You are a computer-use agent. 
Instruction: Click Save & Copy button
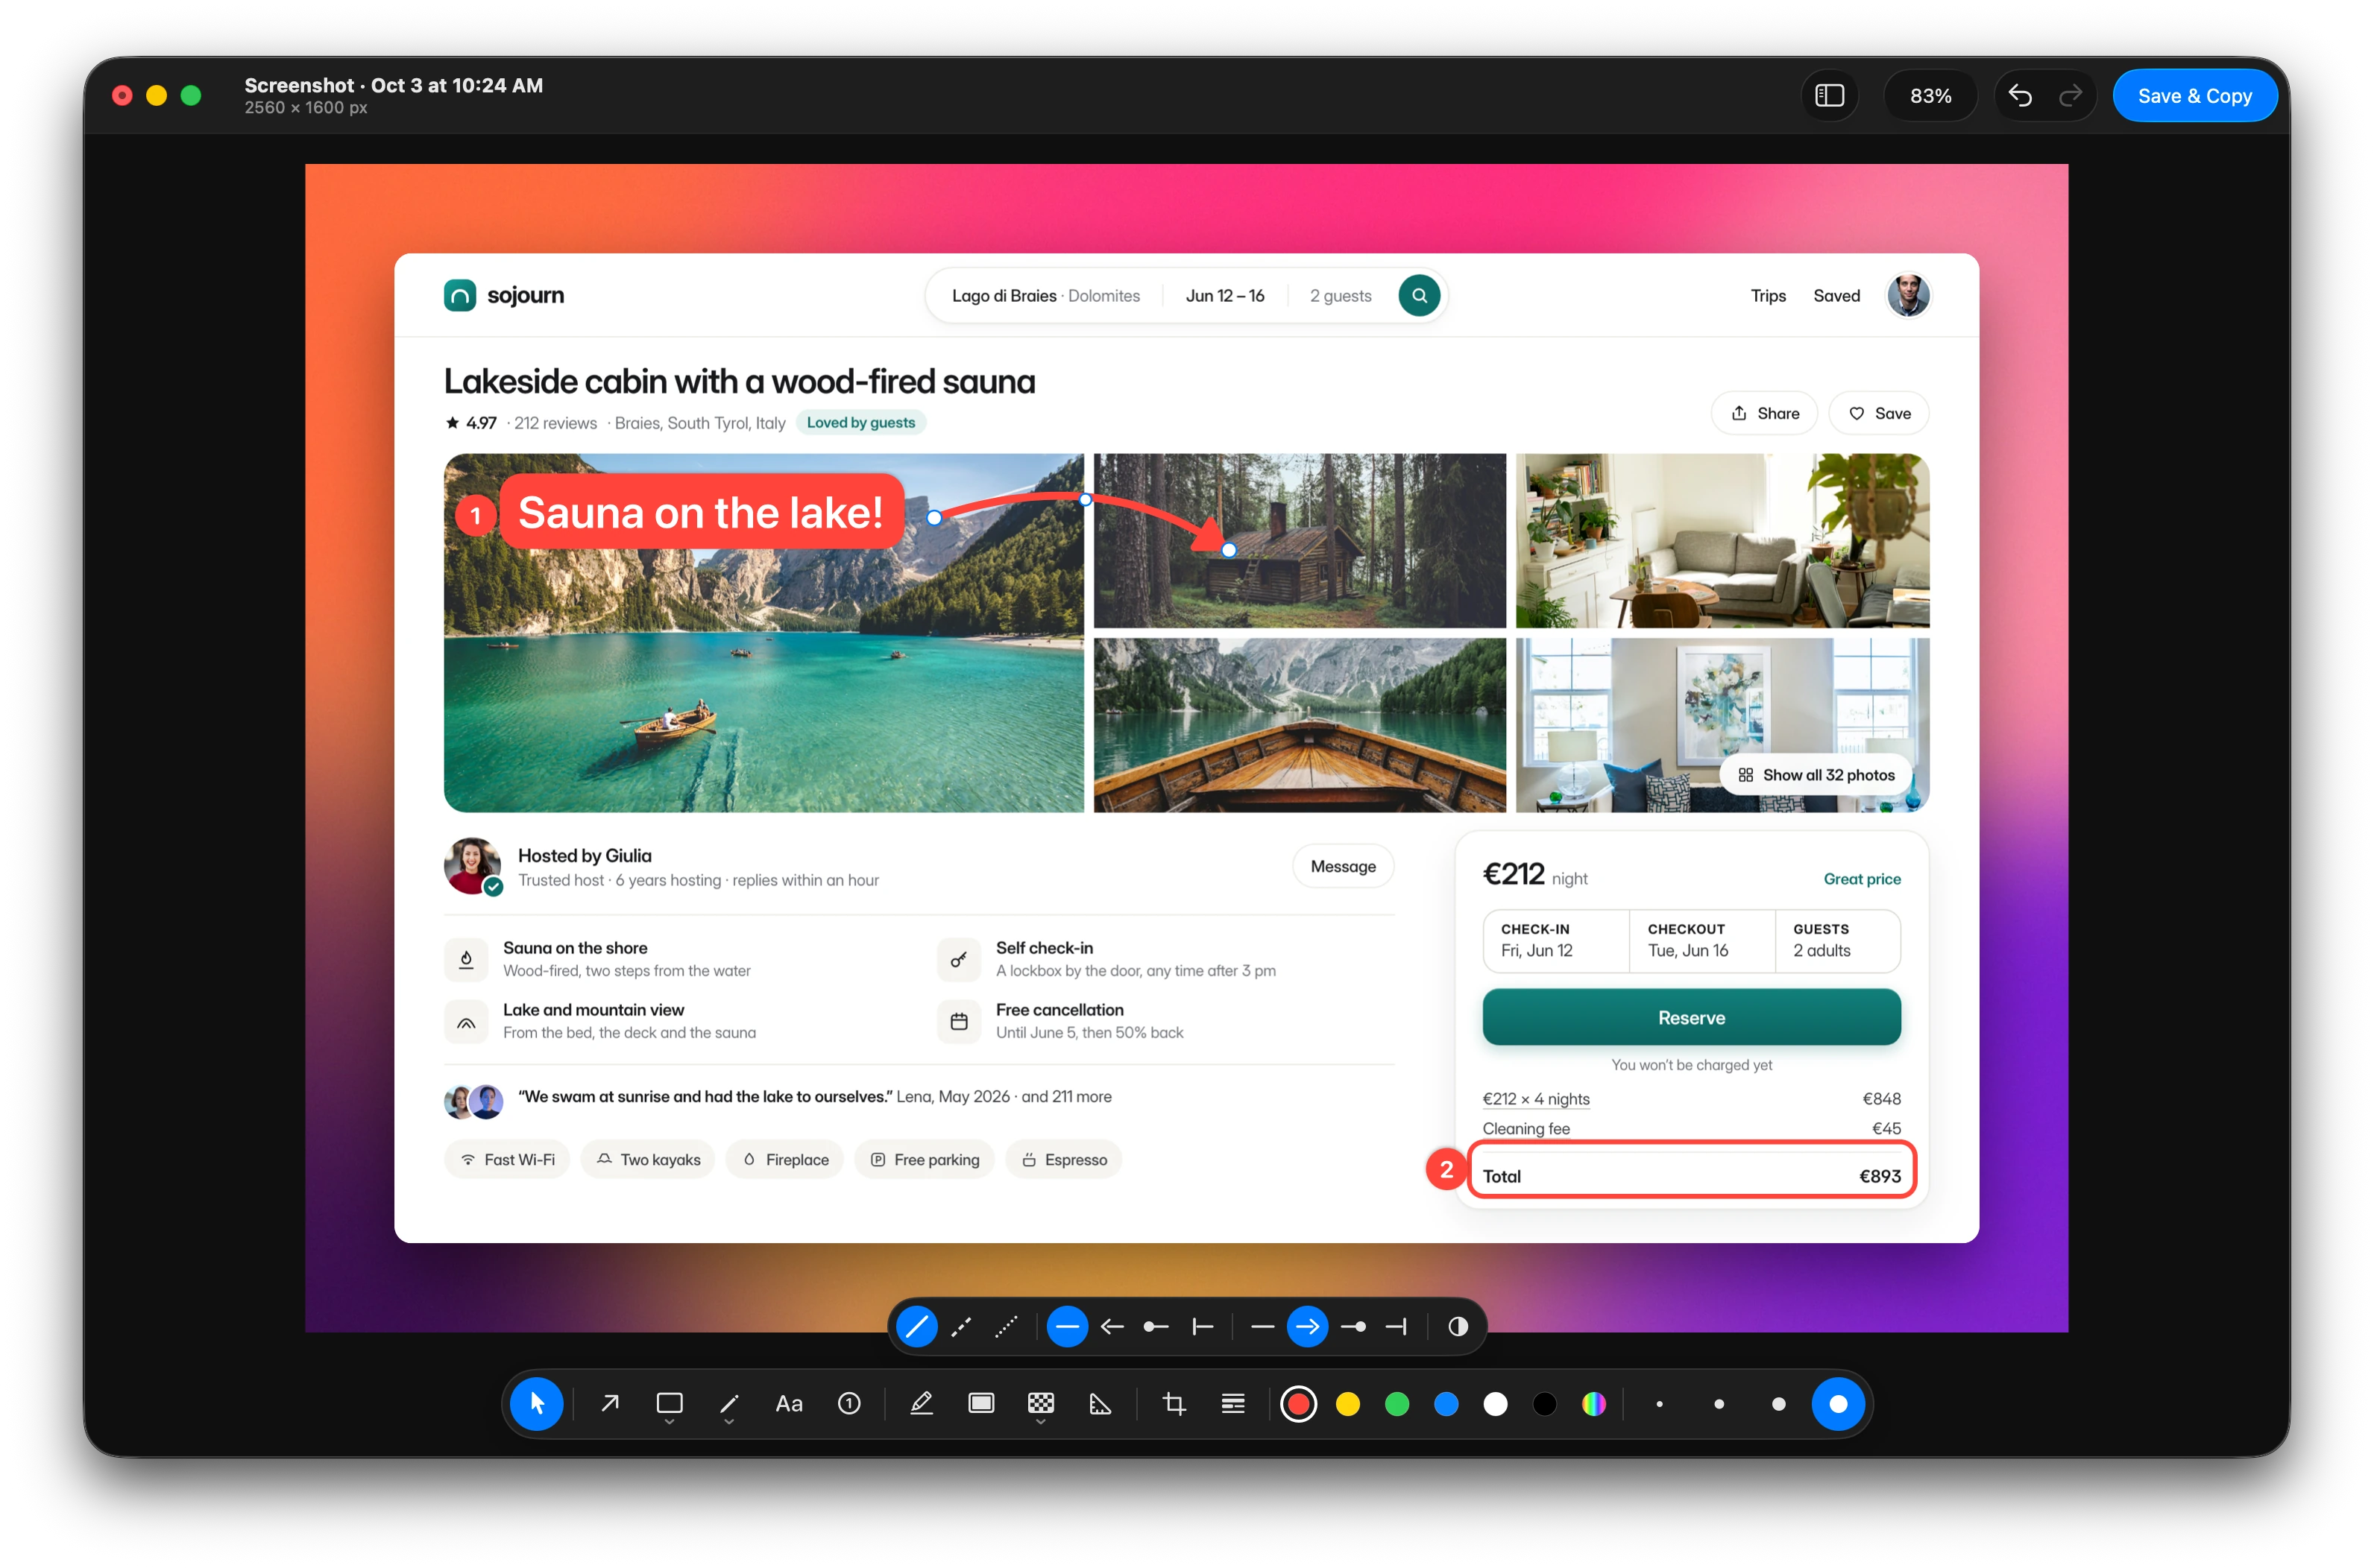(2194, 96)
